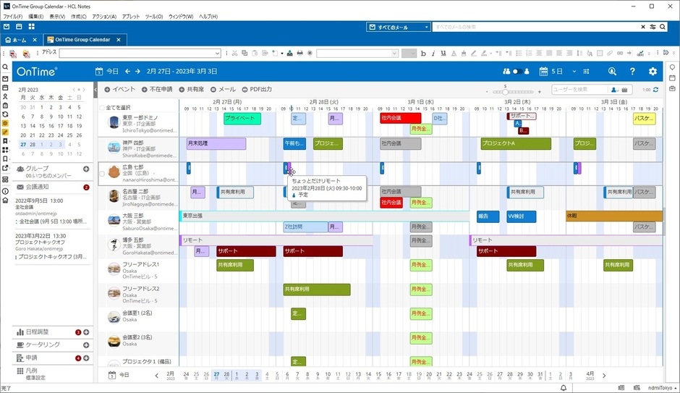Click the Notes apps grid icon
The height and width of the screenshot is (393, 680).
click(31, 27)
